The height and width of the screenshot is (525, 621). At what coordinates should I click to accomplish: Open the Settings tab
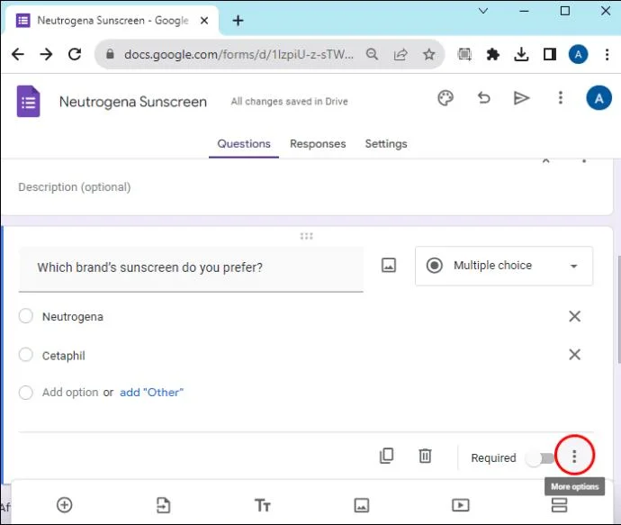coord(386,143)
